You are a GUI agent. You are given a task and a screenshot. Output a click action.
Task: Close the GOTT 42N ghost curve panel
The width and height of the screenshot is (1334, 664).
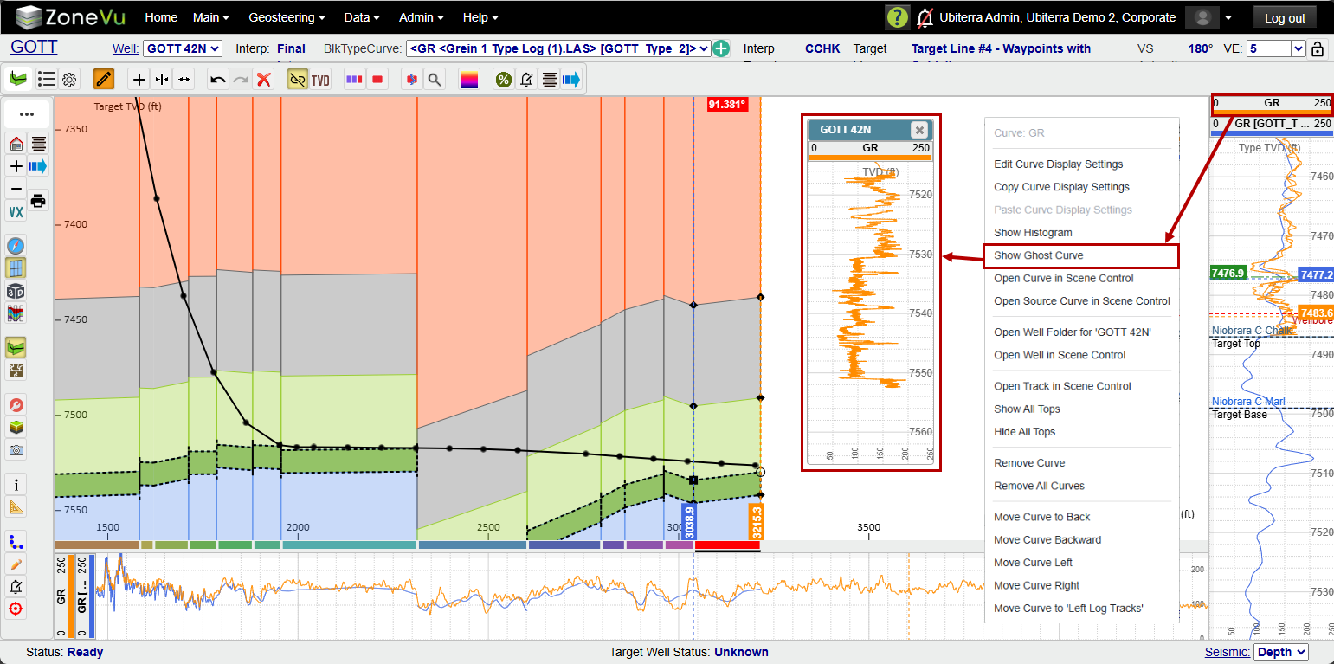pos(919,130)
